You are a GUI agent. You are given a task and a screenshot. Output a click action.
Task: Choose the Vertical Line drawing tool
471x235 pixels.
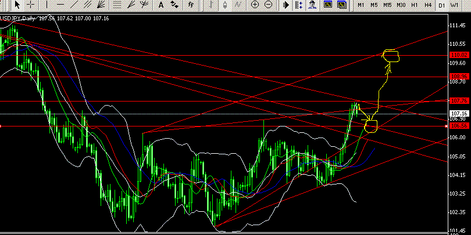pyautogui.click(x=47, y=5)
